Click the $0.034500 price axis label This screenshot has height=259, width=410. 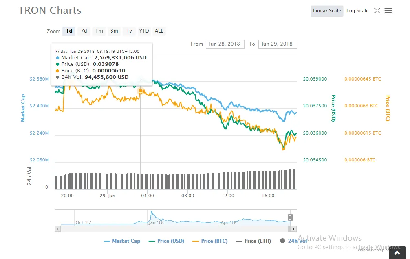click(315, 160)
